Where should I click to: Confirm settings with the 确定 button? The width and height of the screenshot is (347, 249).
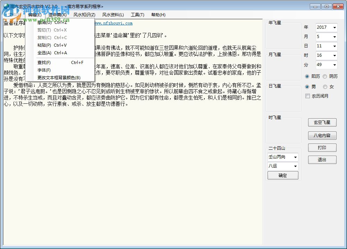pos(283,175)
